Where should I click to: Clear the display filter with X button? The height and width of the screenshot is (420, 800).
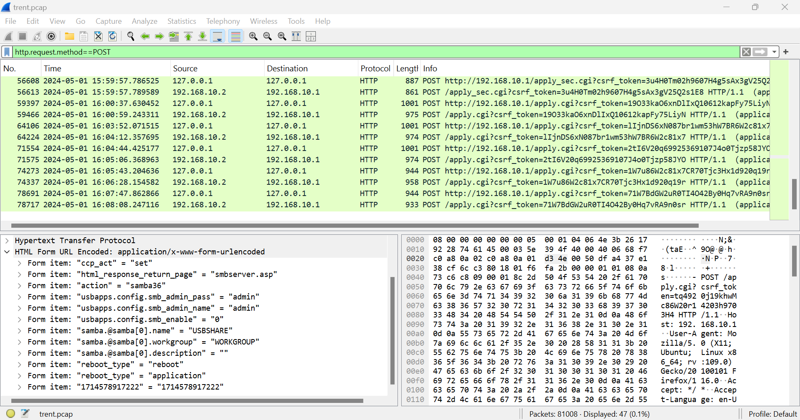[746, 52]
